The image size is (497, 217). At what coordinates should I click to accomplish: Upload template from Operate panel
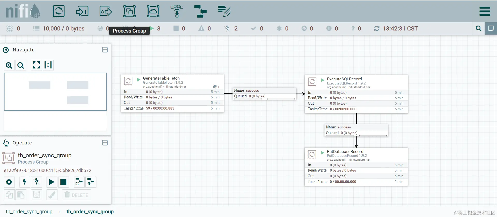pos(91,182)
